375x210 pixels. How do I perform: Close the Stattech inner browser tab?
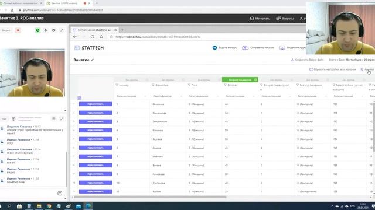click(115, 30)
